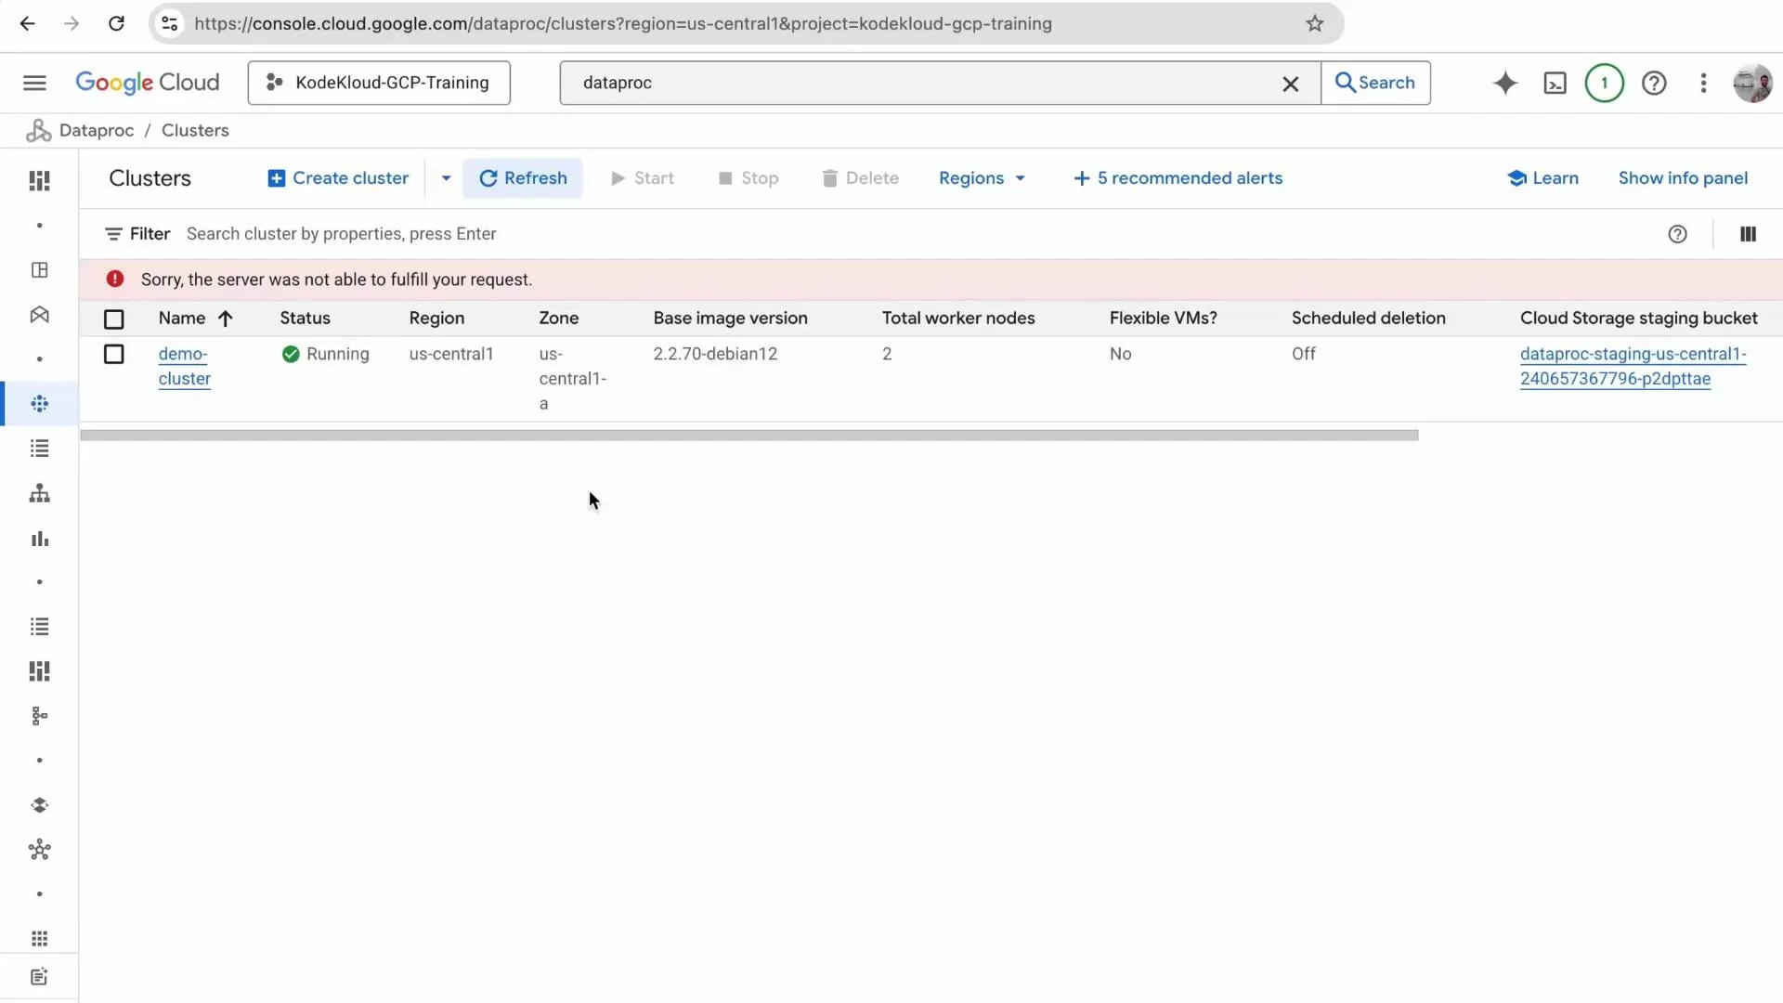The height and width of the screenshot is (1003, 1783).
Task: Open Dataproc Overview dashboard icon atop sidebar
Action: click(x=39, y=180)
